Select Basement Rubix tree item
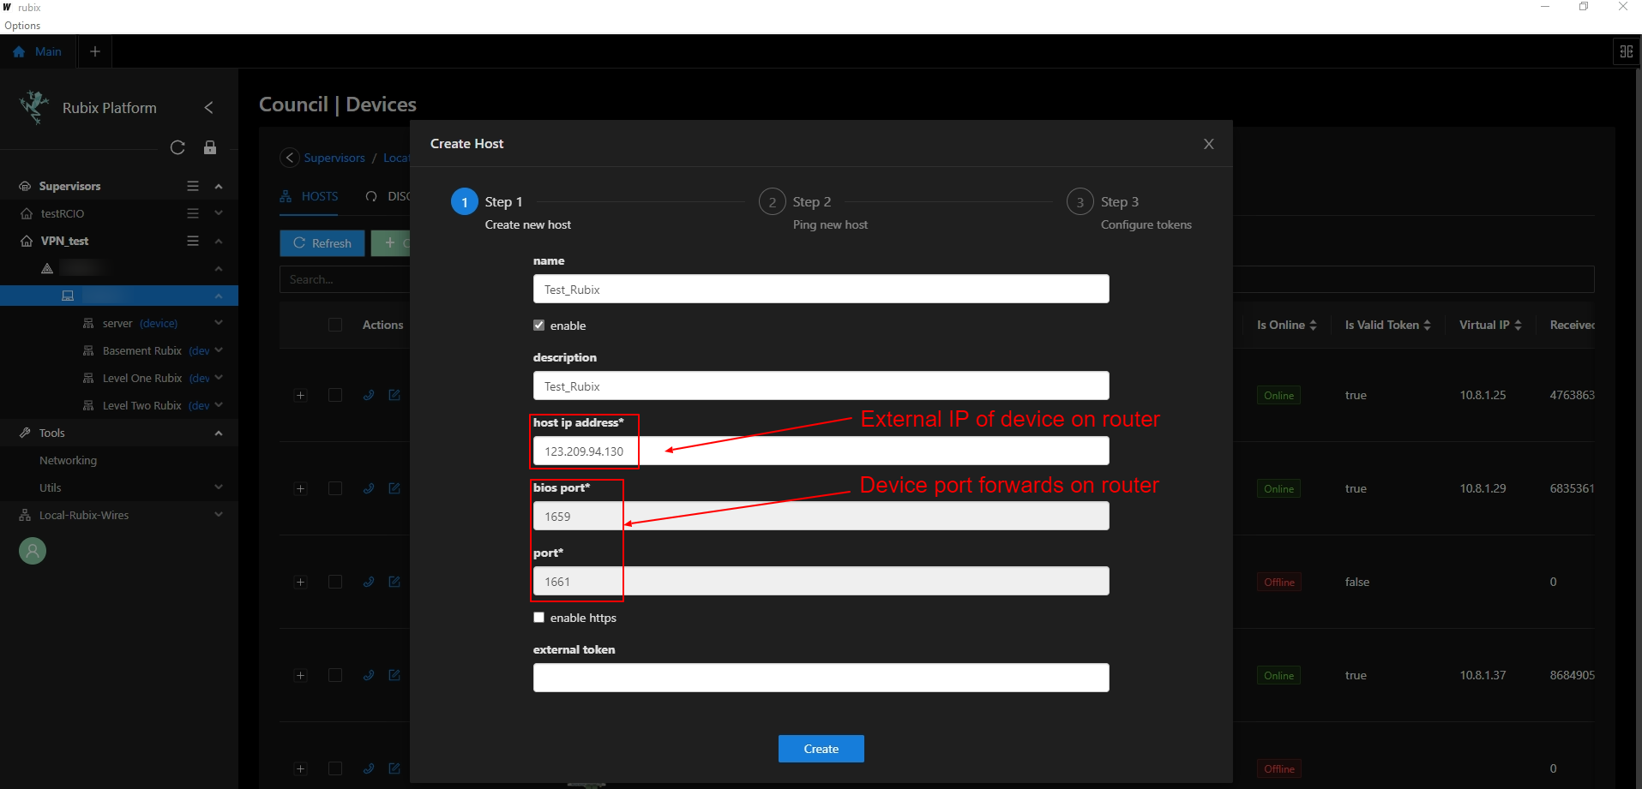The width and height of the screenshot is (1642, 789). [x=142, y=350]
